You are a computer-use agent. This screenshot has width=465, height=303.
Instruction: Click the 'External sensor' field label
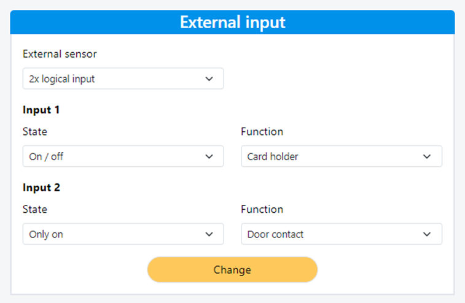coord(60,54)
